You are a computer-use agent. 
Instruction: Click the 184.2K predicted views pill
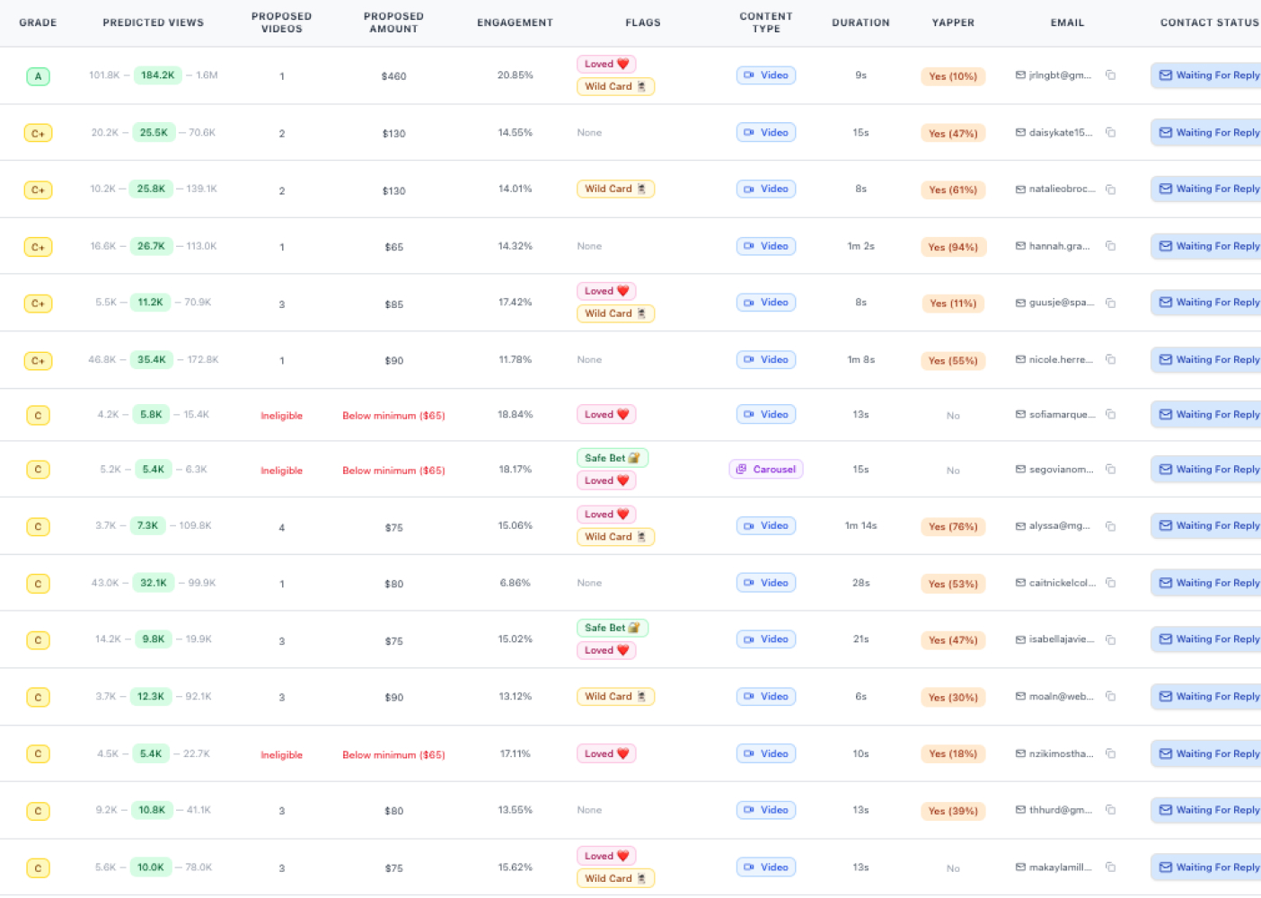point(157,75)
